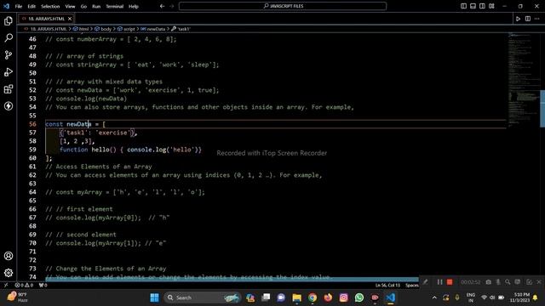This screenshot has height=306, width=545.
Task: Open the Explorer view in activity bar
Action: 9,21
